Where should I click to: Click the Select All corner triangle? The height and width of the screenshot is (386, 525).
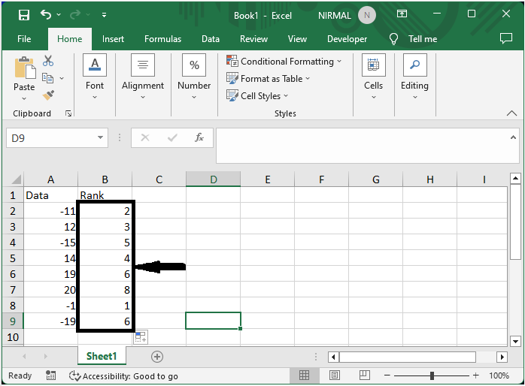click(16, 179)
